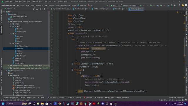Select CollisionHelper in project tree

pos(23,46)
